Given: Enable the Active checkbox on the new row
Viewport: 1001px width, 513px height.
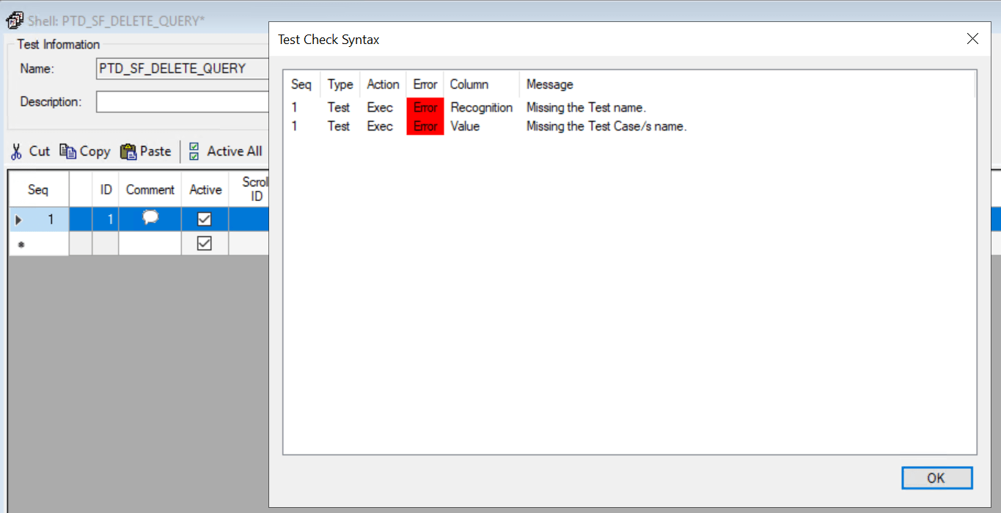Looking at the screenshot, I should coord(205,243).
